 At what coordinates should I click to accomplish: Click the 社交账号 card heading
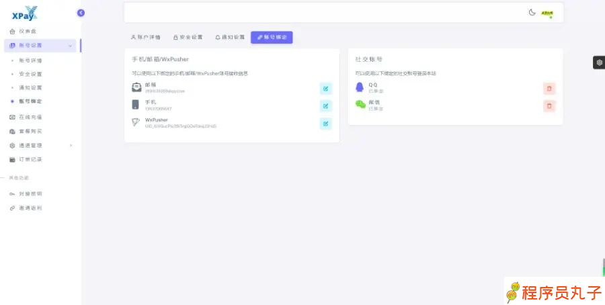[x=369, y=59]
